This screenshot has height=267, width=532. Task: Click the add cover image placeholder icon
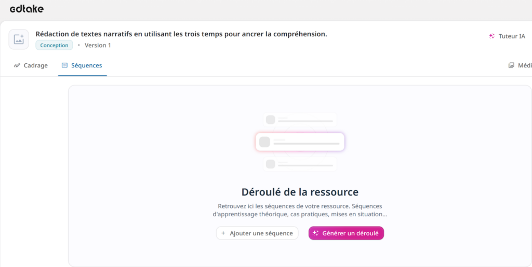click(x=19, y=39)
